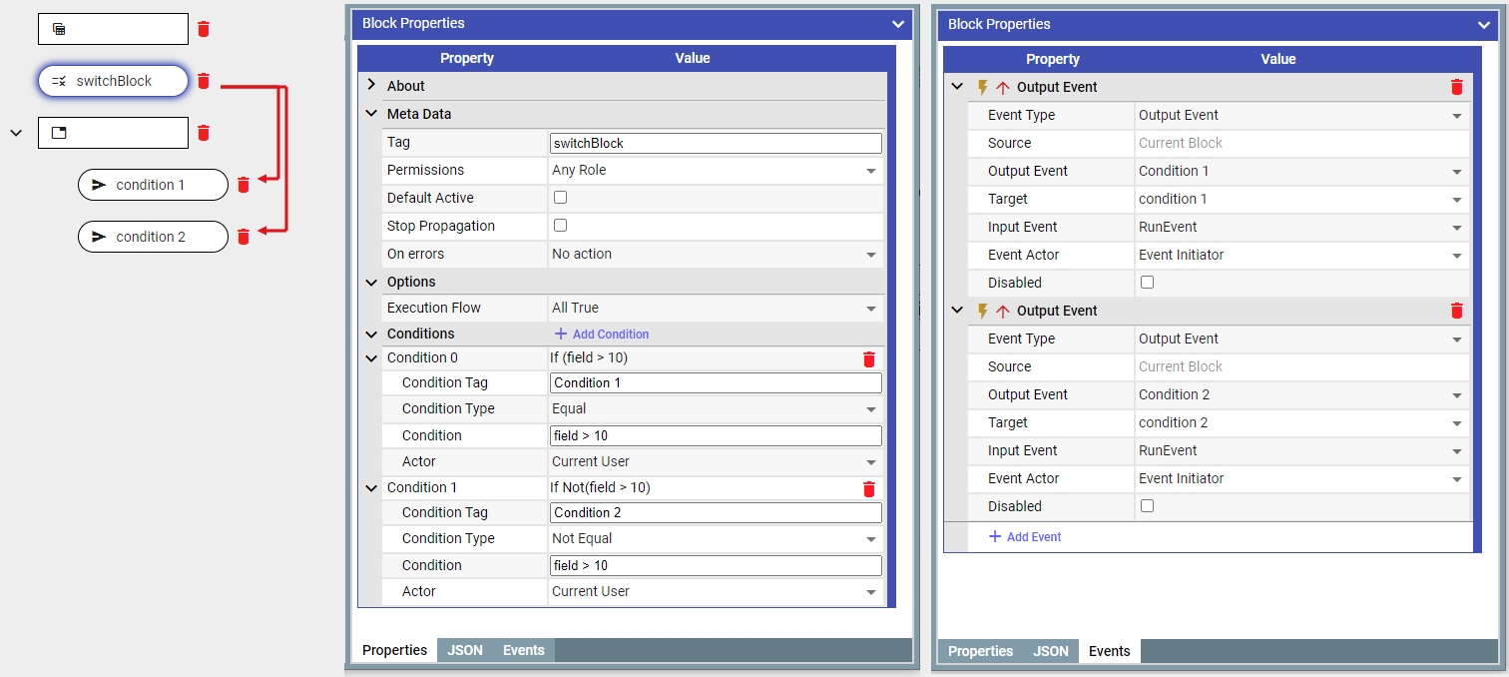Click the Add Event link

coord(1025,537)
